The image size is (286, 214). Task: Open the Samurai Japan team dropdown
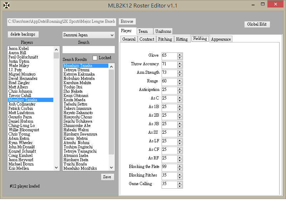point(88,35)
